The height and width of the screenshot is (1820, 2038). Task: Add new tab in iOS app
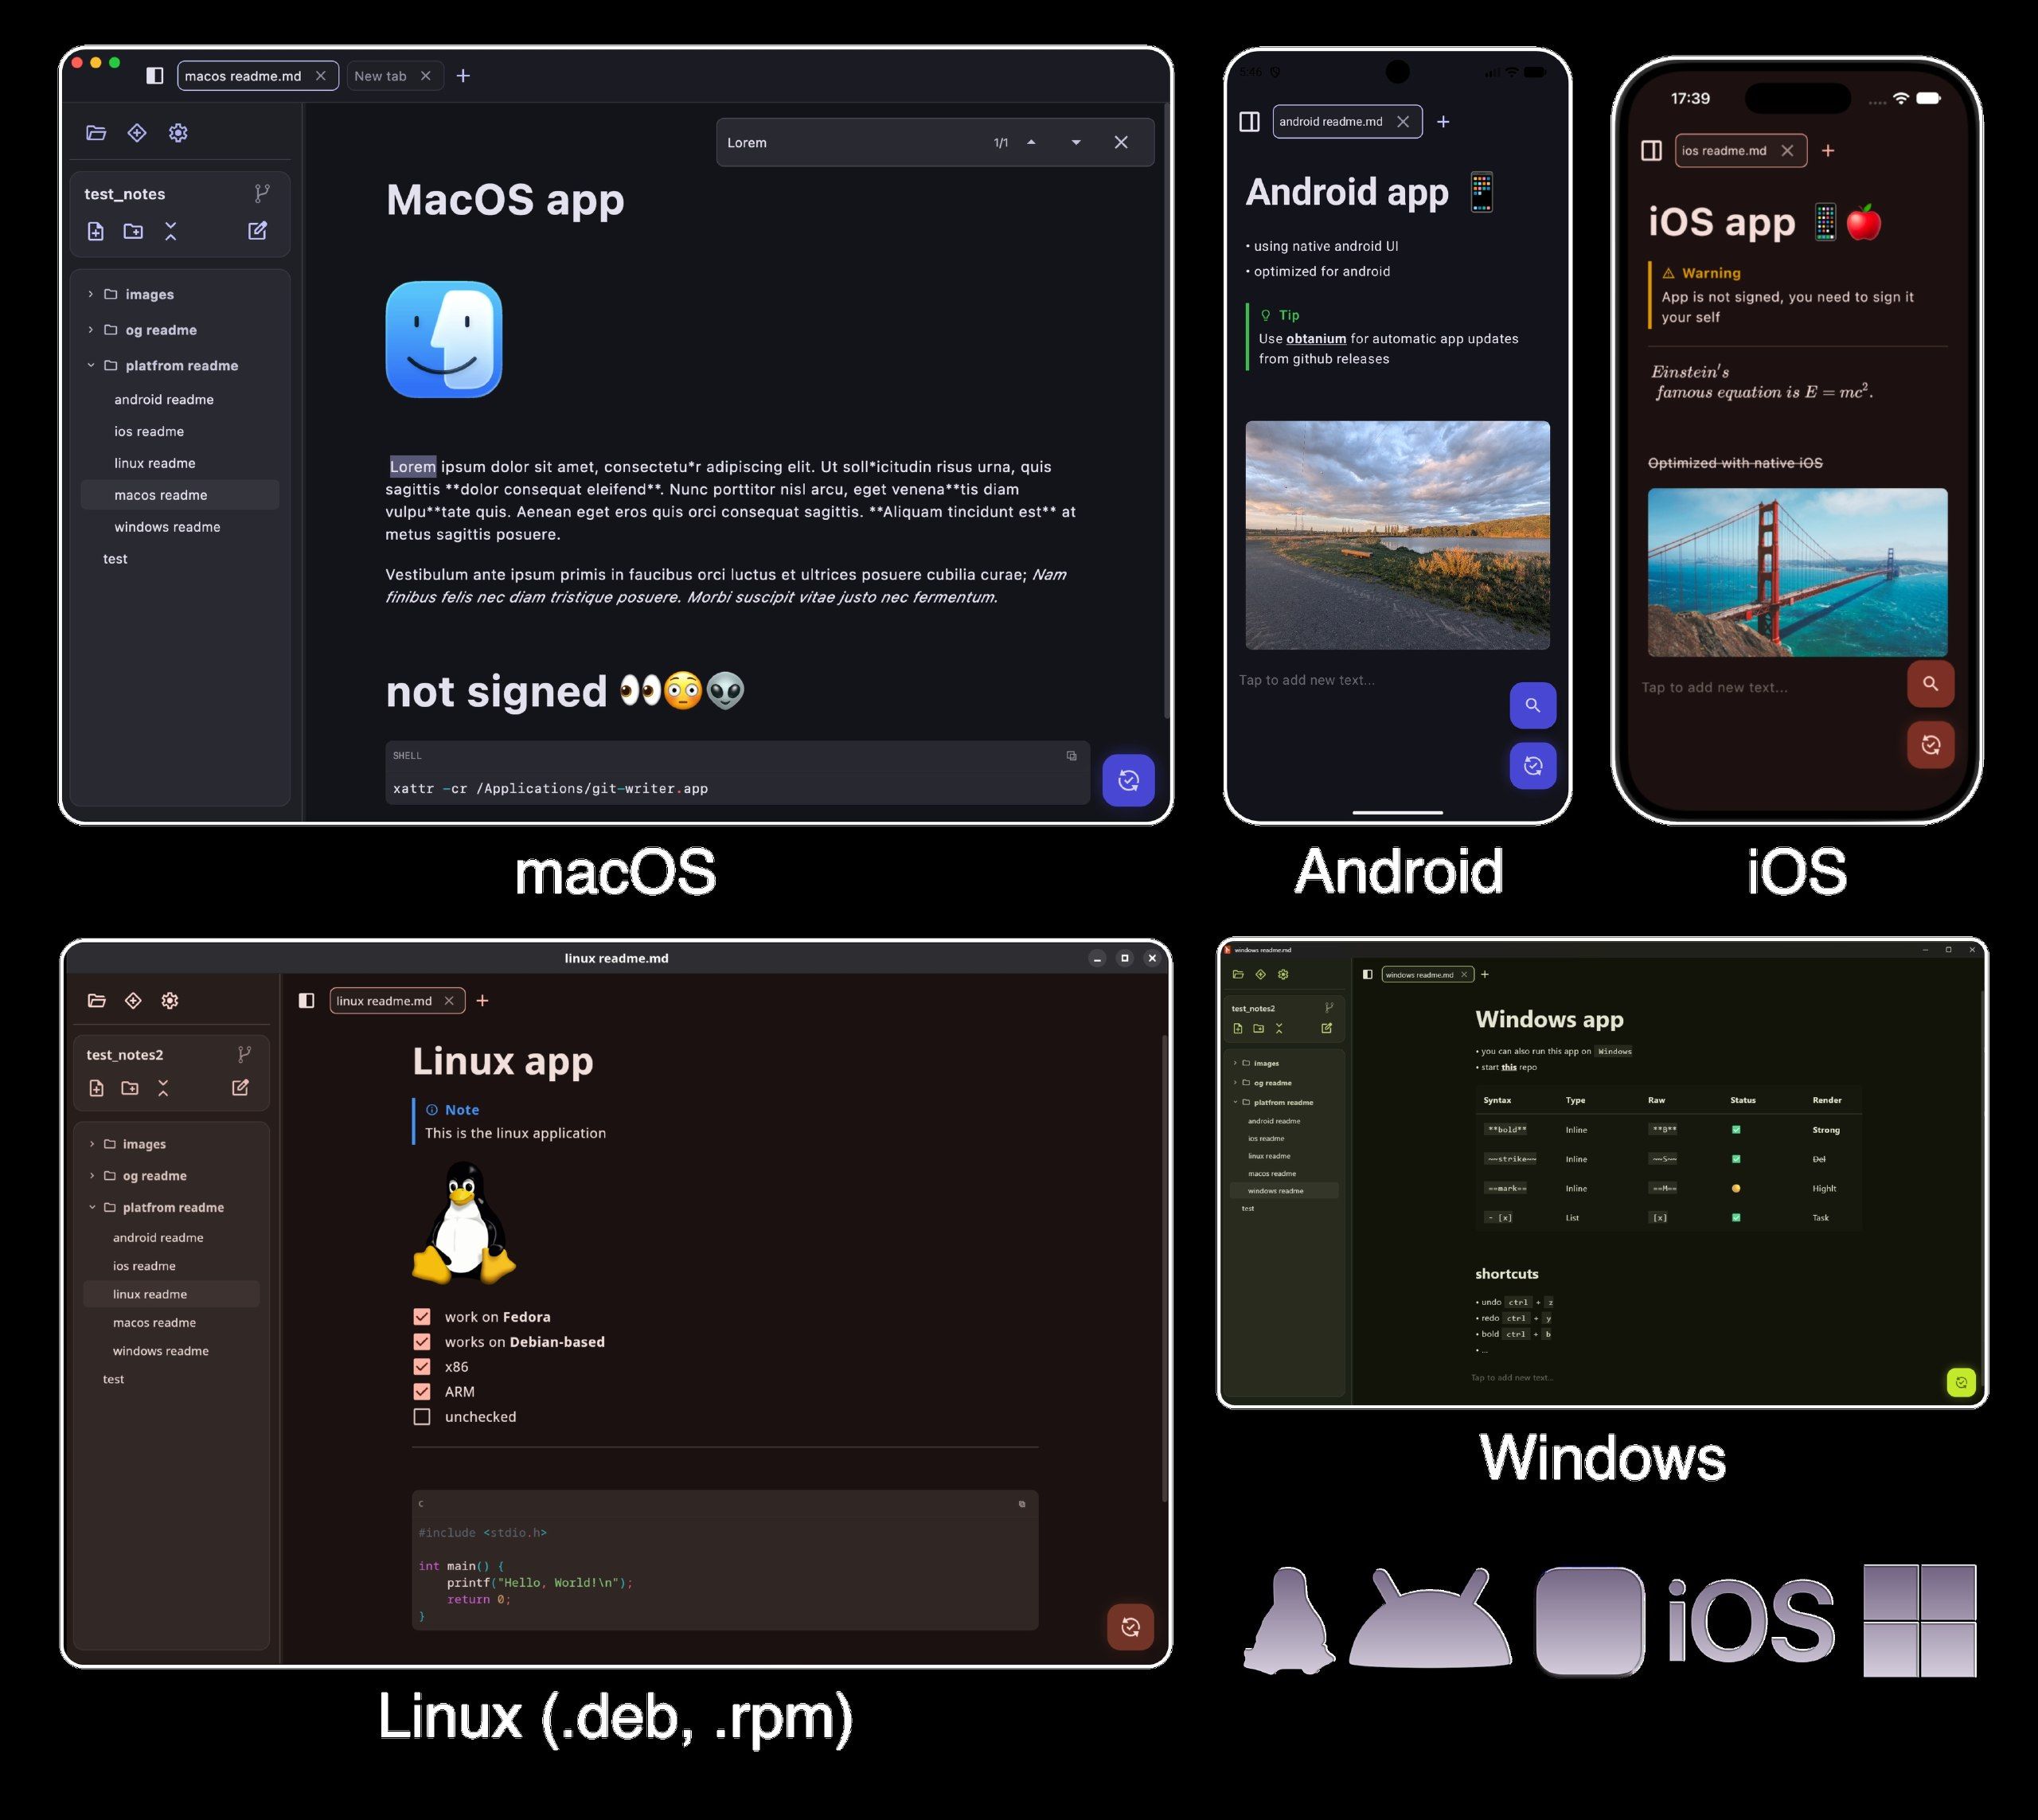[1828, 151]
